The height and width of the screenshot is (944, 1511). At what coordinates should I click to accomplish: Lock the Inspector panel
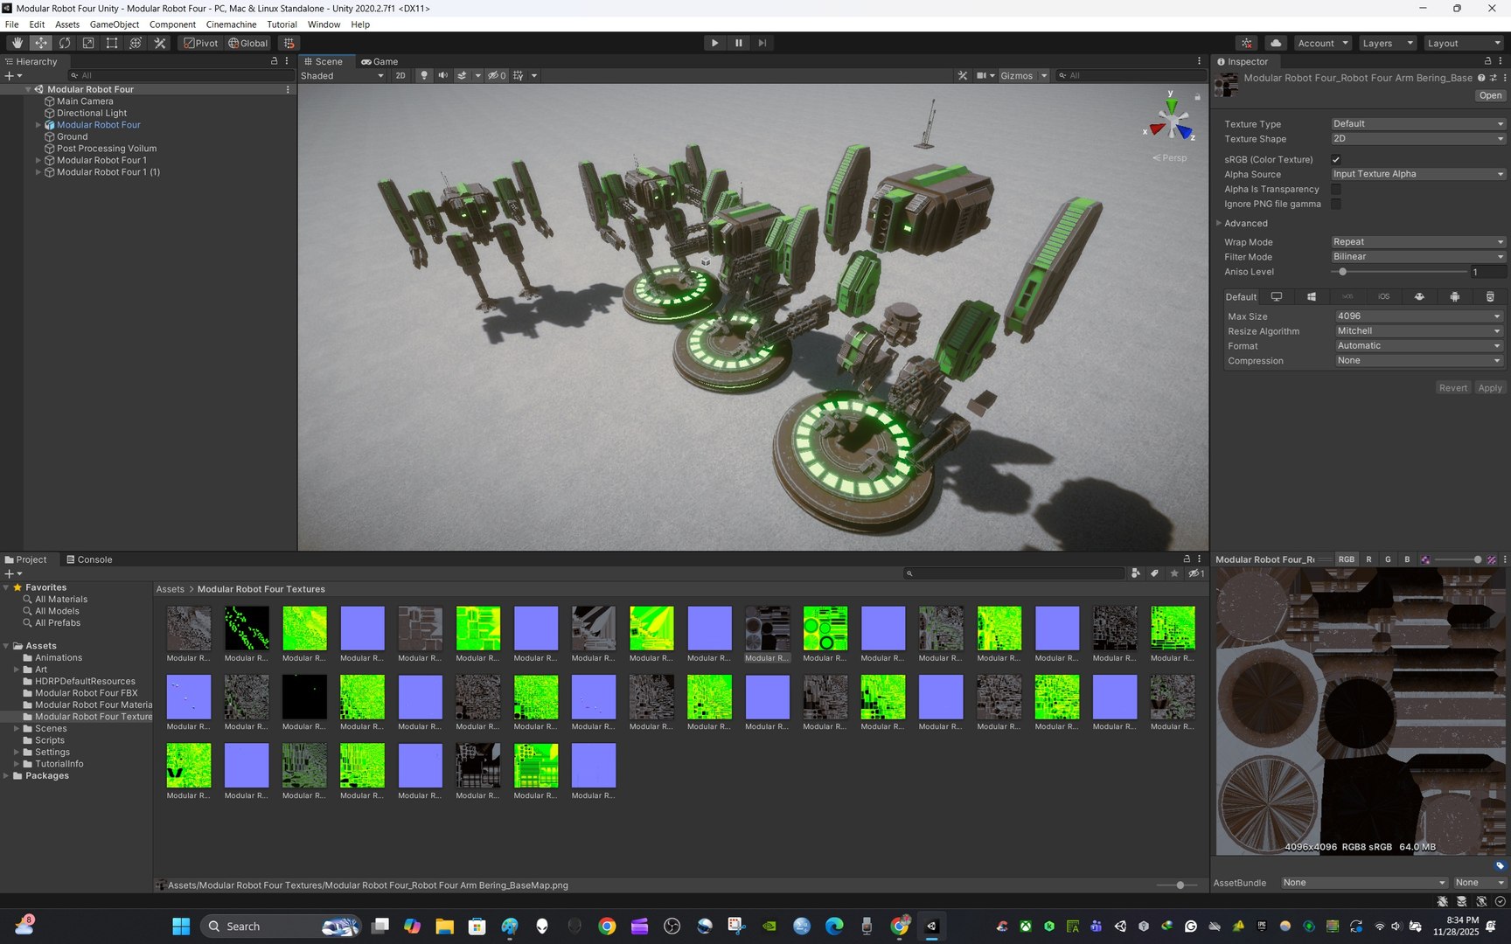[x=1487, y=62]
